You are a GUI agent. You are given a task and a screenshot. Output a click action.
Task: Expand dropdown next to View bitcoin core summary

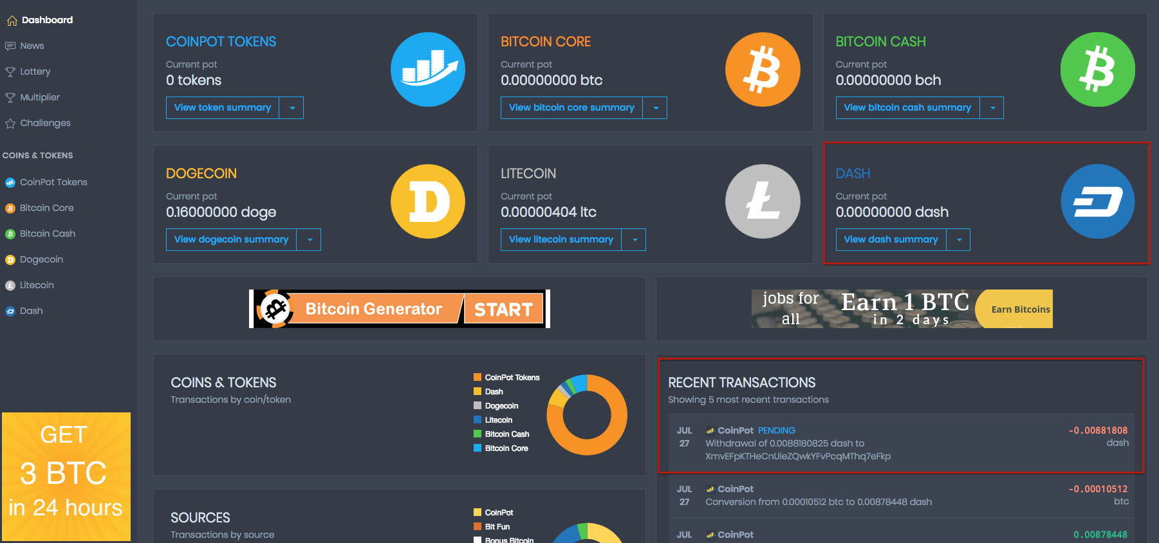pyautogui.click(x=655, y=108)
